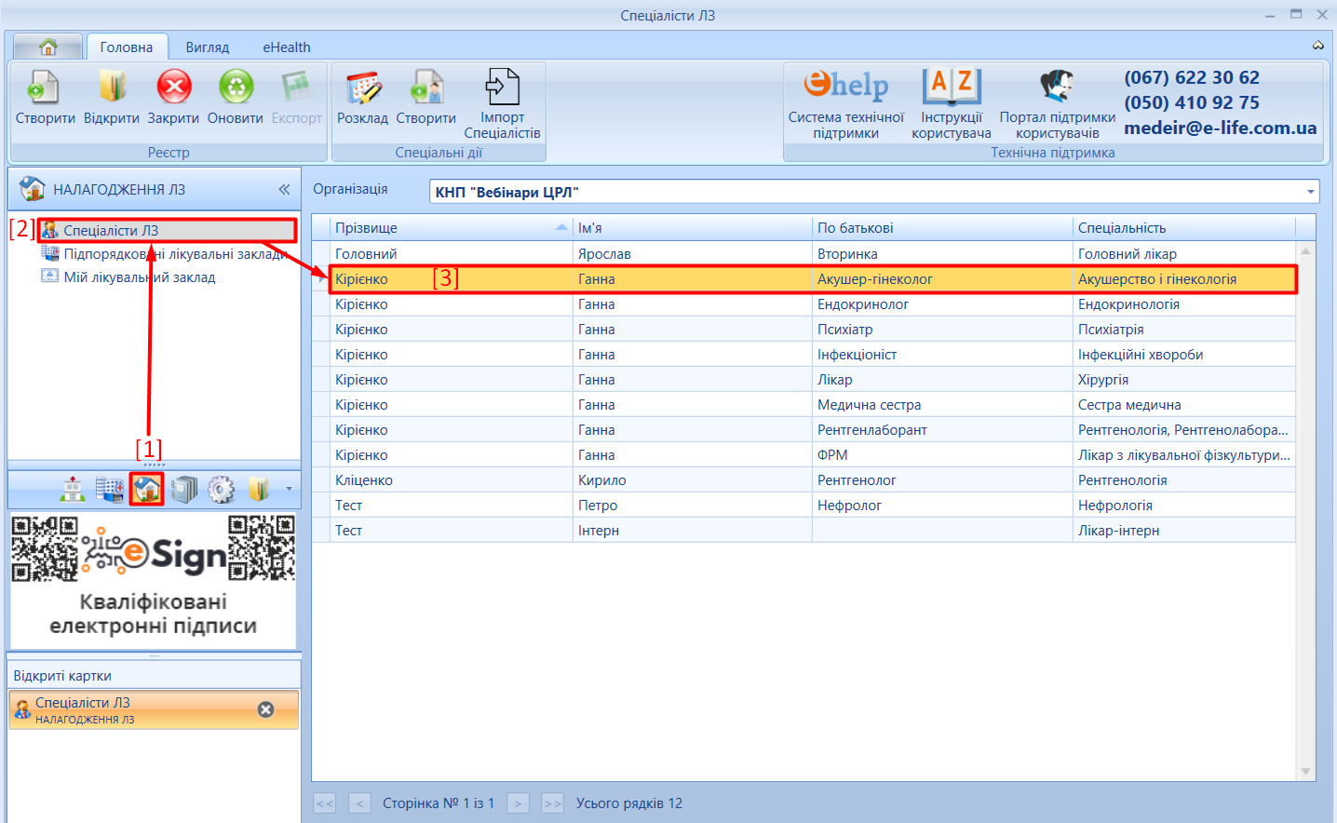The image size is (1337, 823).
Task: Click the gear settings icon in navigation bar
Action: 222,489
